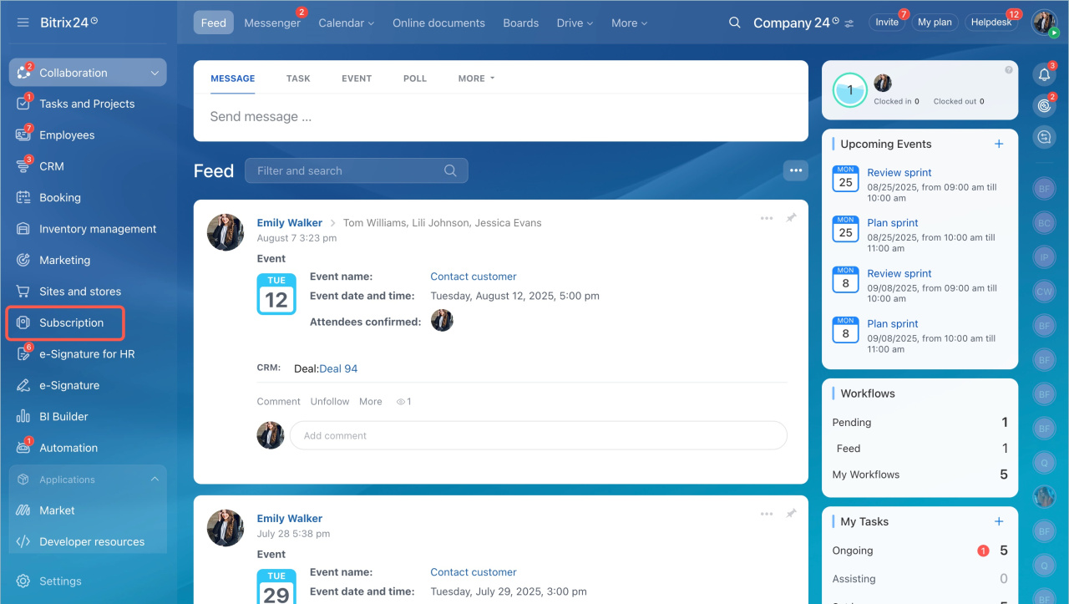Click the help question mark in time widget
The width and height of the screenshot is (1069, 604).
point(1009,70)
